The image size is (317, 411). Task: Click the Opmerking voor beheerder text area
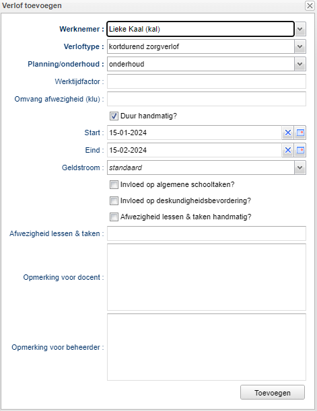pos(207,347)
